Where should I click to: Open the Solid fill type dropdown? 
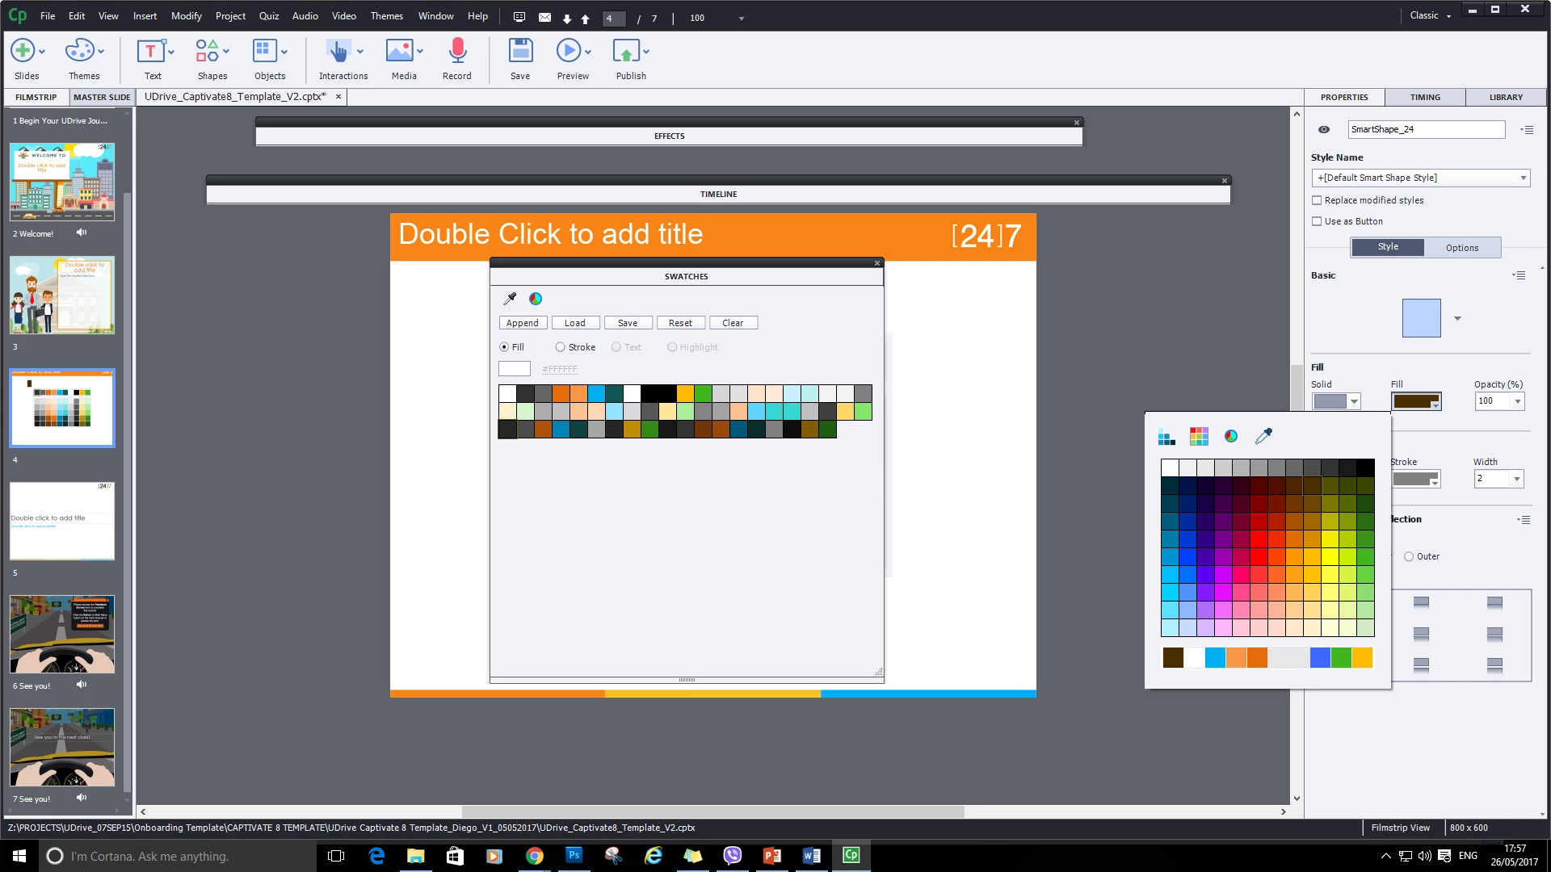tap(1354, 401)
